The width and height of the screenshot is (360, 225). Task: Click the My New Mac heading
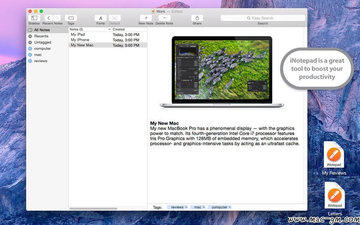[x=164, y=123]
